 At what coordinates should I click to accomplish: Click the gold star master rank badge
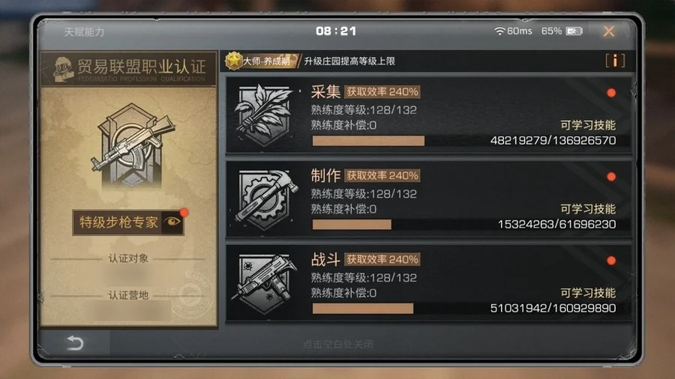pos(234,61)
